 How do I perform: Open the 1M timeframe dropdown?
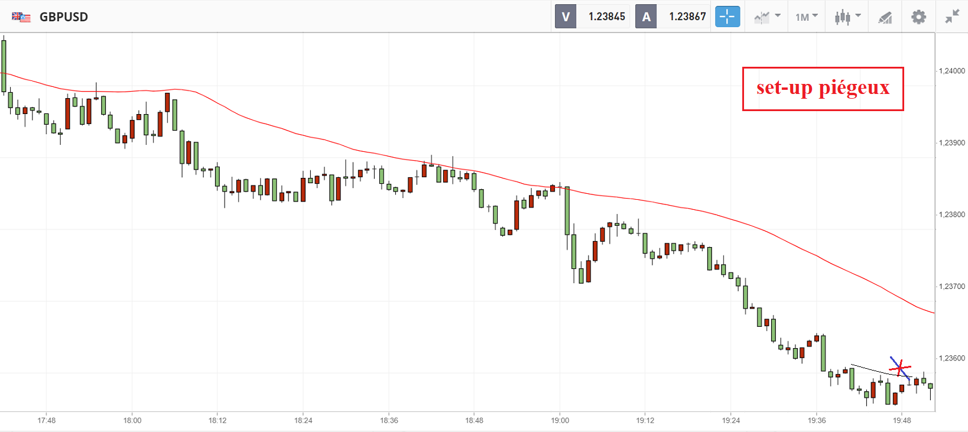pyautogui.click(x=806, y=17)
